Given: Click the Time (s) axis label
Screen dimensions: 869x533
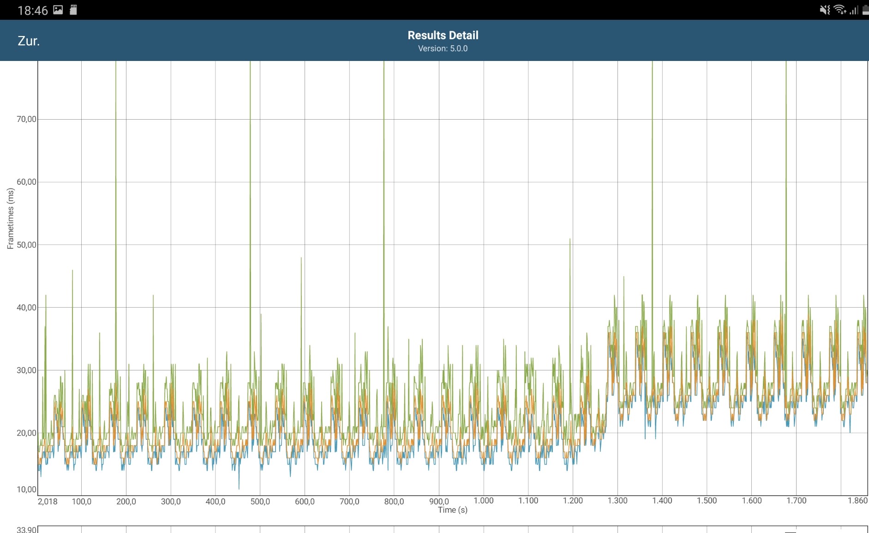Looking at the screenshot, I should coord(452,510).
